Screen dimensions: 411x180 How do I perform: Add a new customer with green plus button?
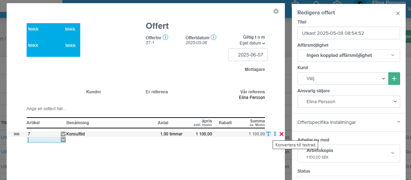[x=394, y=79]
